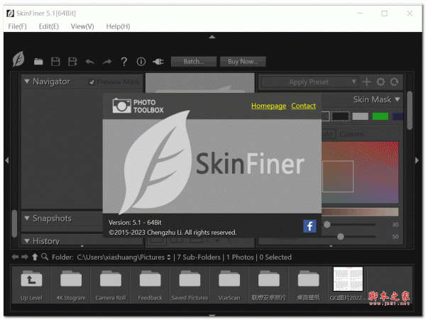The width and height of the screenshot is (426, 320).
Task: Click the Buy Now... button
Action: pos(243,62)
